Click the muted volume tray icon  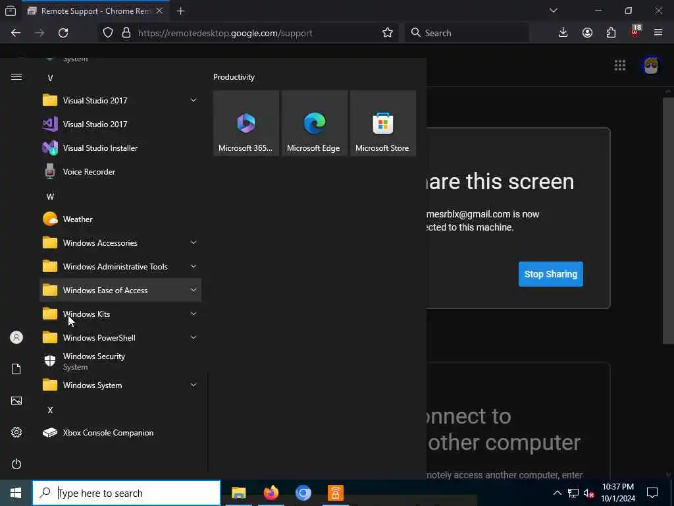(x=588, y=493)
